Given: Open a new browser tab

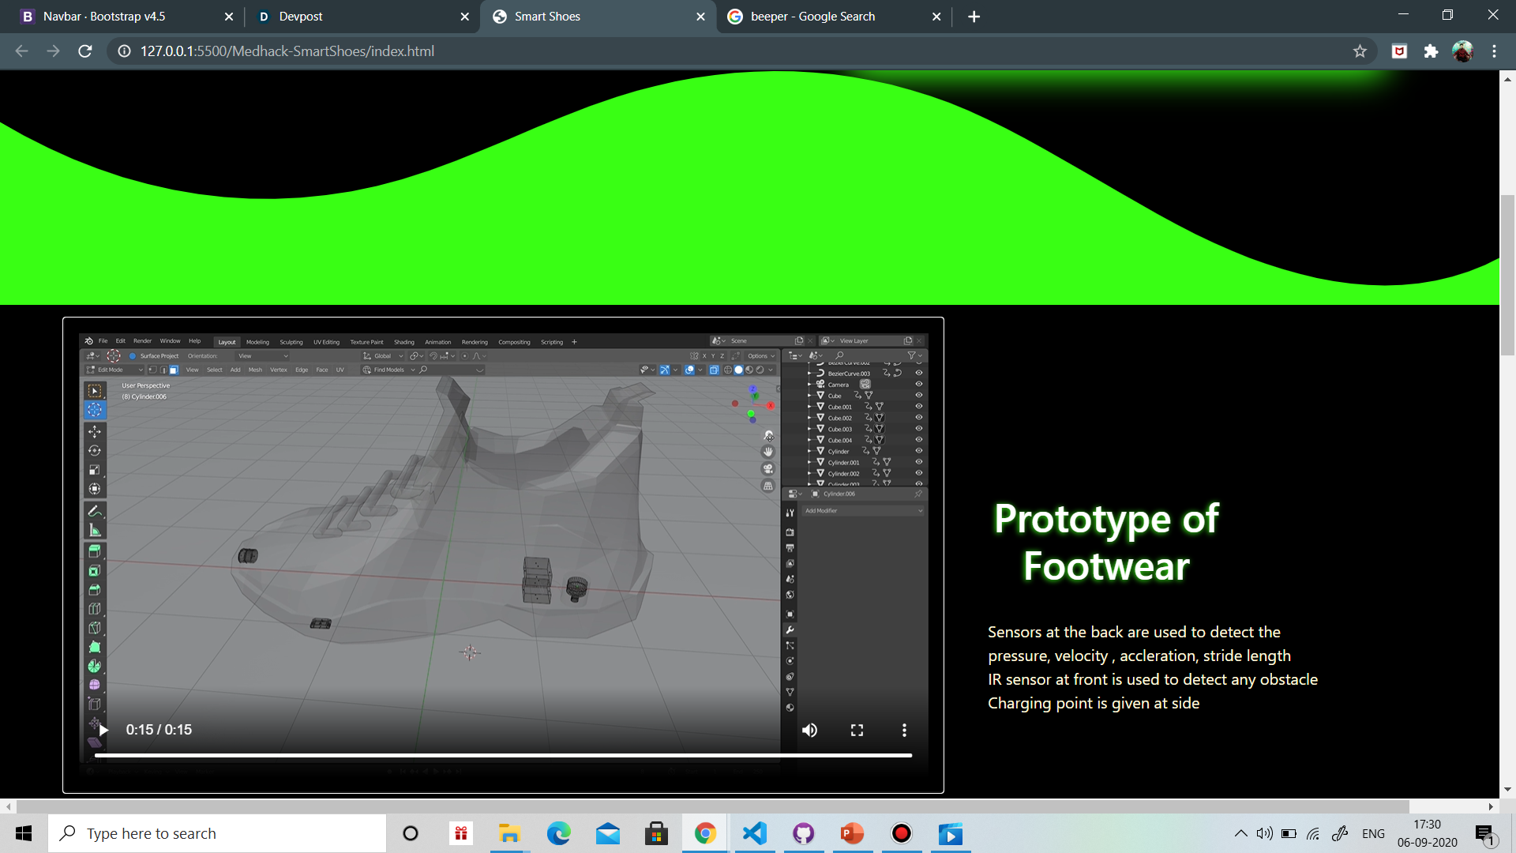Looking at the screenshot, I should click(974, 17).
